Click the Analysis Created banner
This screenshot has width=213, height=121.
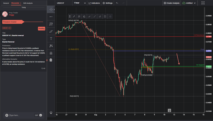tap(13, 22)
